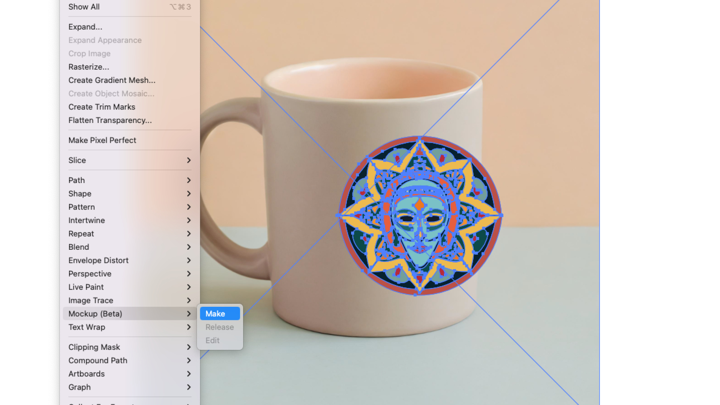
Task: Apply Make Pixel Perfect
Action: click(x=102, y=140)
